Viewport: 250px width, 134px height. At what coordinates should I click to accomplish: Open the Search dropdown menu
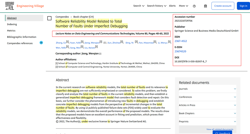coord(139,6)
